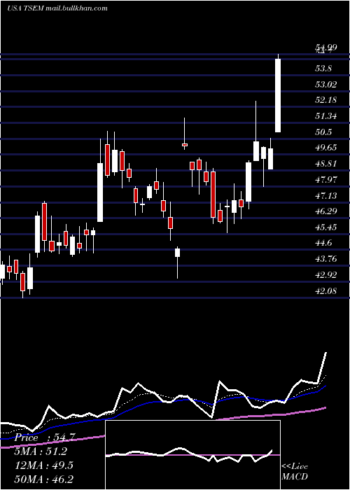This screenshot has height=490, width=350.
Task: Select the '50MA : 46.2' readout
Action: (43, 479)
